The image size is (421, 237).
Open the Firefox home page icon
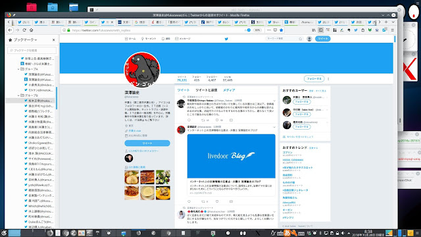(32, 30)
